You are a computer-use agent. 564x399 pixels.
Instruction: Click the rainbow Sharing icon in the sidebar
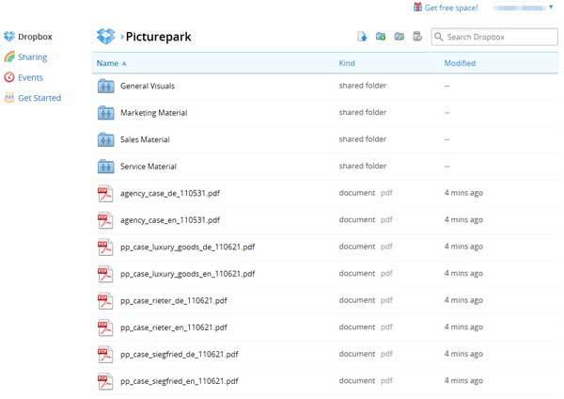(9, 56)
